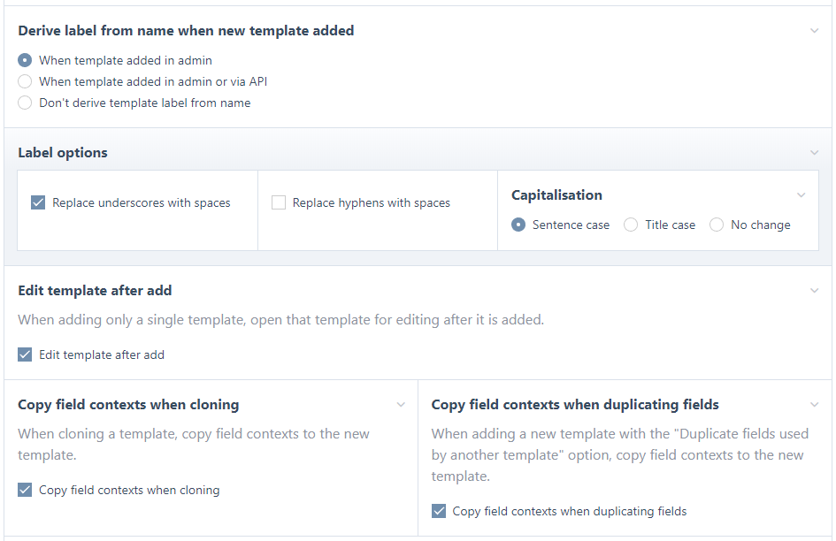Image resolution: width=836 pixels, height=541 pixels.
Task: Collapse 'Copy field contexts when cloning' chevron
Action: click(x=401, y=405)
